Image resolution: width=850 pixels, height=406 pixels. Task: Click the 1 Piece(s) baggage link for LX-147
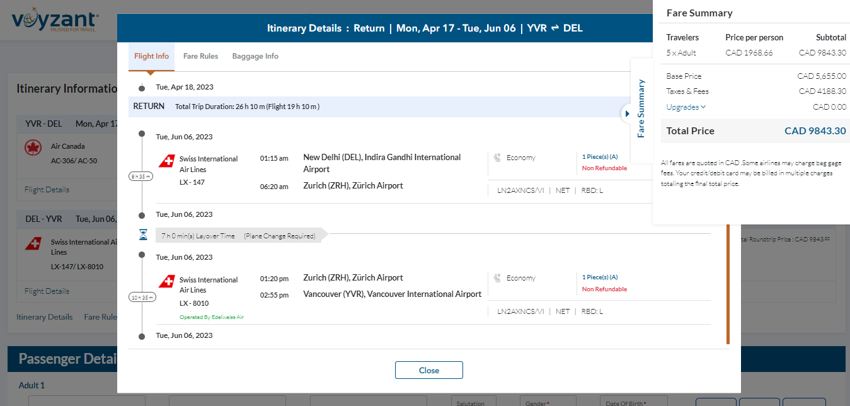599,157
